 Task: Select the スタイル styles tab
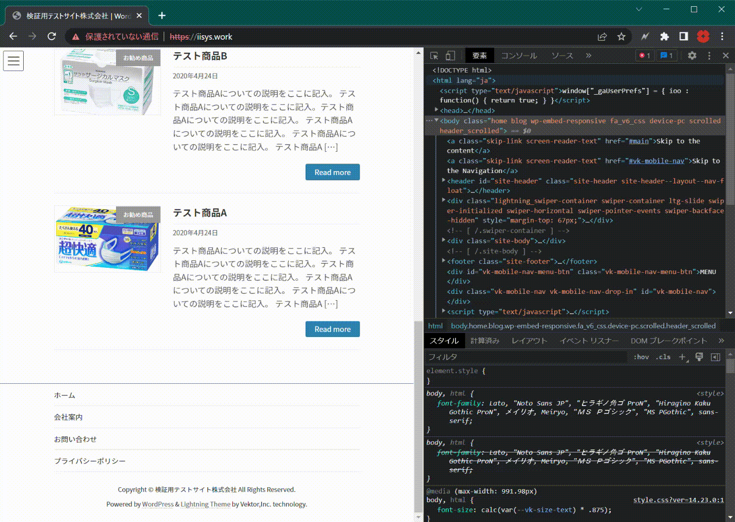(444, 341)
